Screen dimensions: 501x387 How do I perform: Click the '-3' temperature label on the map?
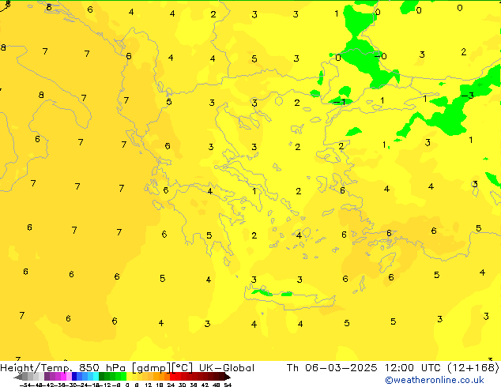468,96
